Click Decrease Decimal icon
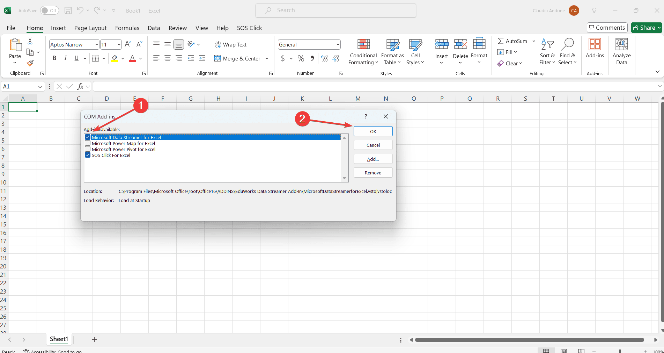Viewport: 664px width, 353px height. tap(335, 58)
